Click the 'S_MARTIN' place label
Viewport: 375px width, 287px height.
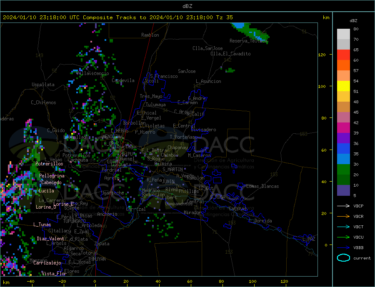coord(172,170)
